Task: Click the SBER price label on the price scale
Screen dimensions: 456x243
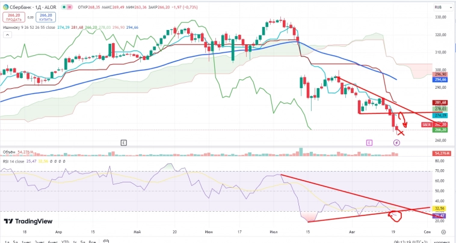Action: click(427, 124)
